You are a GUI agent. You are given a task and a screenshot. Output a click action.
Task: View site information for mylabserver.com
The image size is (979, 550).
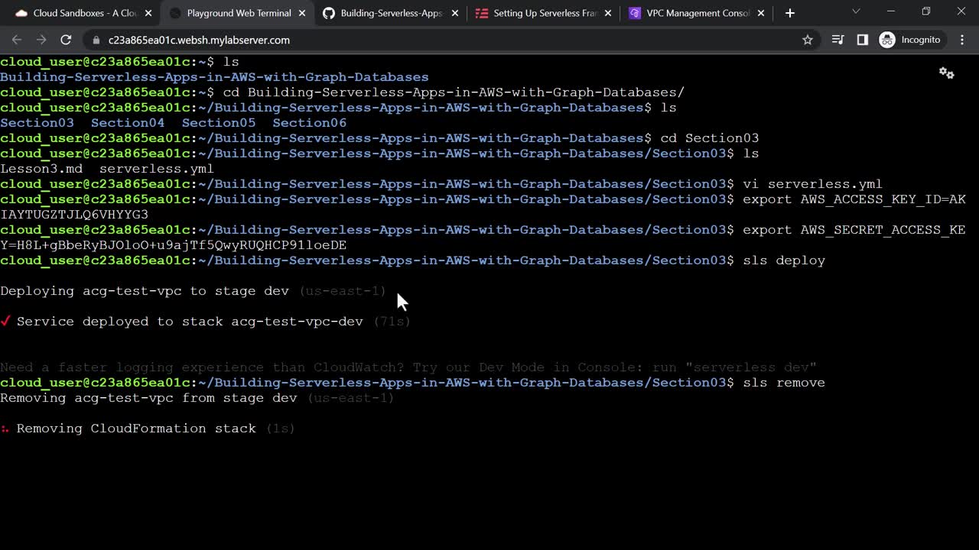click(x=96, y=40)
